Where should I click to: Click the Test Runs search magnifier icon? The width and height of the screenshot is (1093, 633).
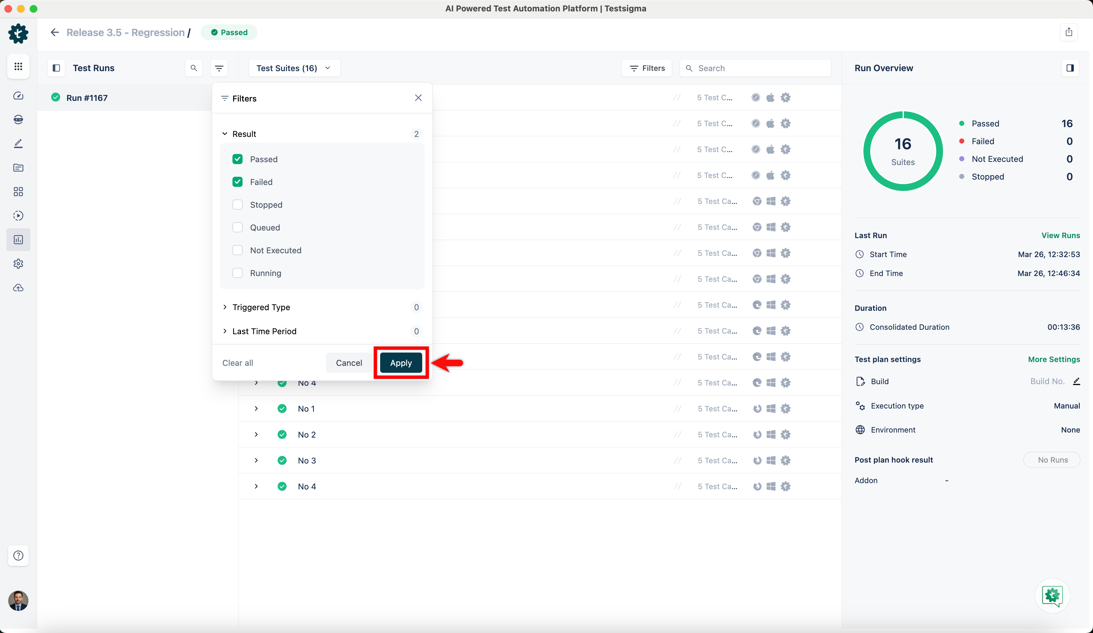194,68
